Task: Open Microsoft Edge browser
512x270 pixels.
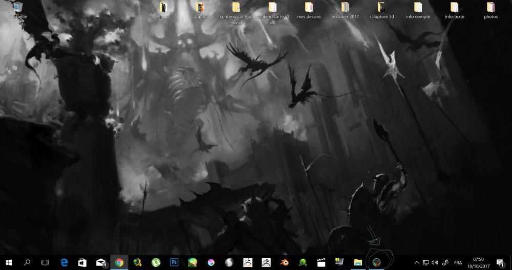Action: [x=65, y=262]
